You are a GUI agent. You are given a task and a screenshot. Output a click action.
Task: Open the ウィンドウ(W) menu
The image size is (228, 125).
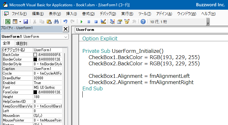tap(187, 14)
